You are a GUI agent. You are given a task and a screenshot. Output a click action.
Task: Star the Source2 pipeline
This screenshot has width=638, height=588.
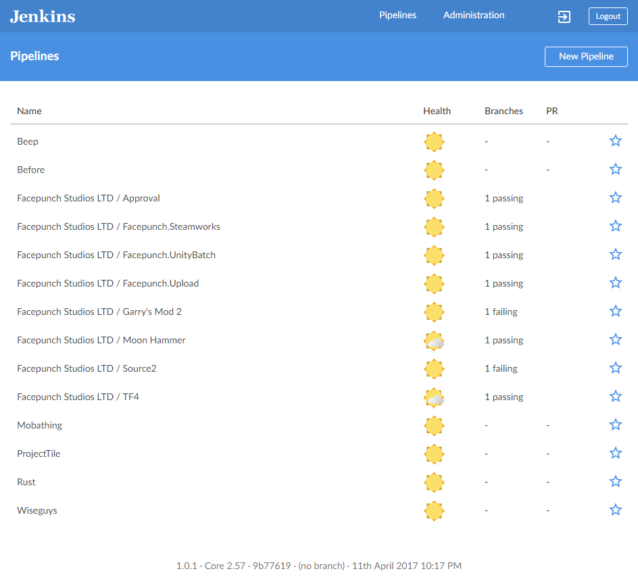pos(616,368)
